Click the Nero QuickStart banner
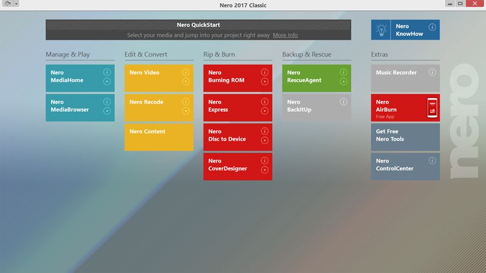486x273 pixels. click(x=199, y=30)
